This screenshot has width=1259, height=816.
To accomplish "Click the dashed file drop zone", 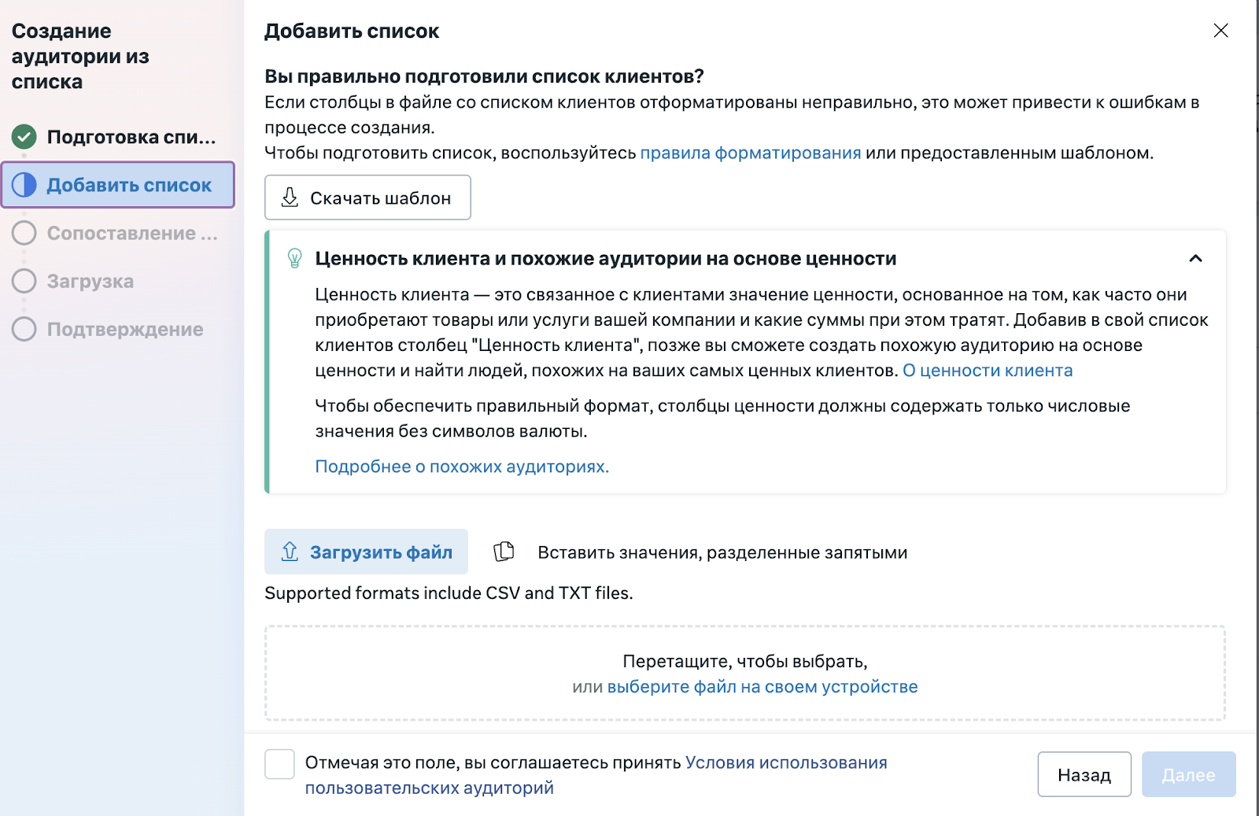I will 745,674.
